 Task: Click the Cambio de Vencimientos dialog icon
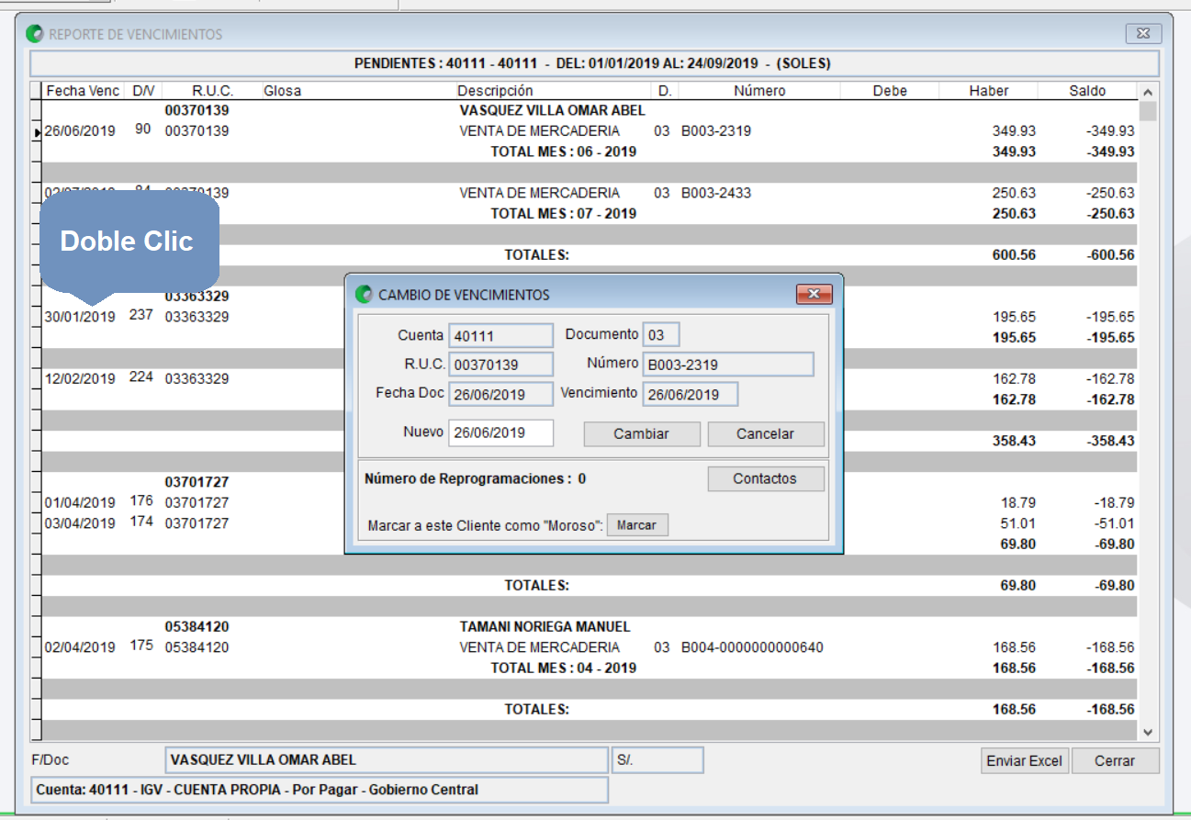tap(364, 295)
